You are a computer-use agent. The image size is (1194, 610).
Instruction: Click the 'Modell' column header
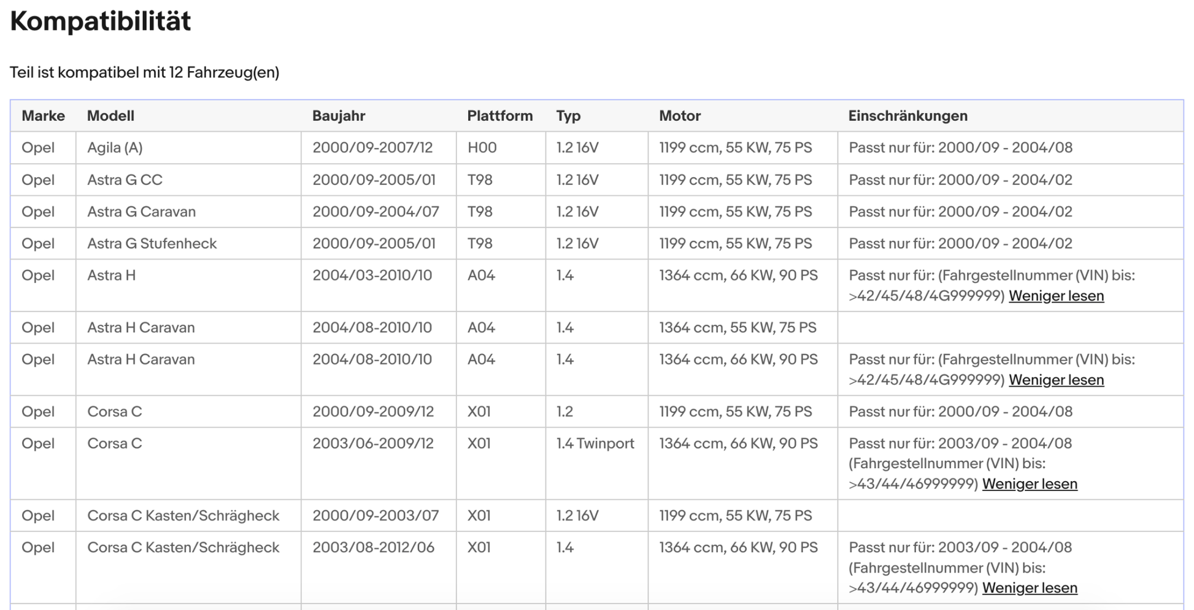pyautogui.click(x=110, y=116)
